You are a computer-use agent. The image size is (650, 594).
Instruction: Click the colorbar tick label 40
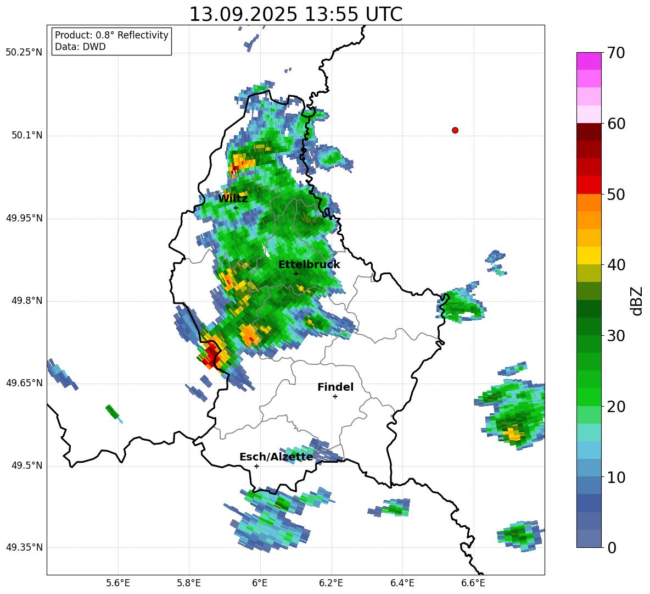pos(616,265)
